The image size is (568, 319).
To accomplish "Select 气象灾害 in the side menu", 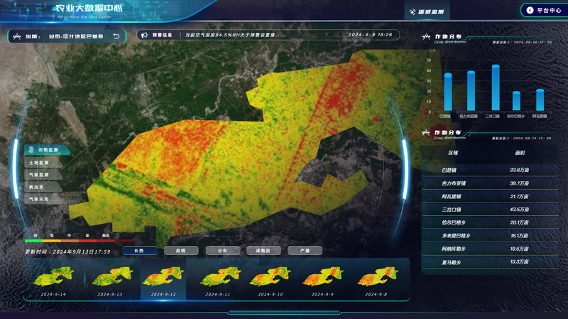I will tap(43, 199).
